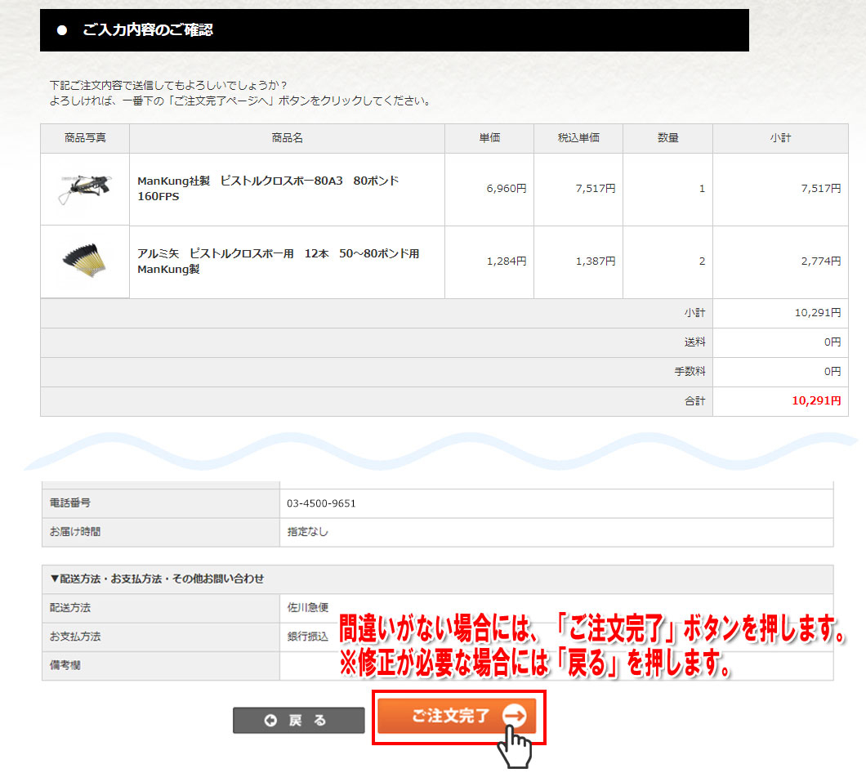Click the 合計 total label
This screenshot has height=782, width=866.
point(694,401)
